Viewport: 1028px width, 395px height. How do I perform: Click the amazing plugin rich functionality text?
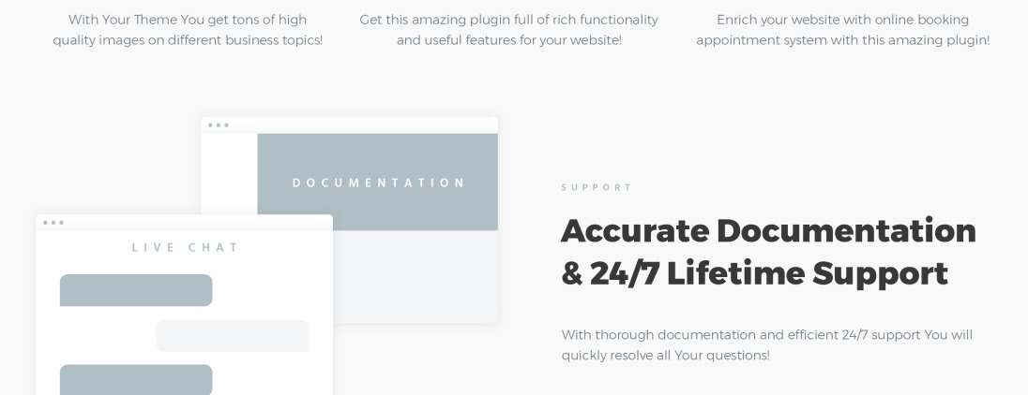508,30
